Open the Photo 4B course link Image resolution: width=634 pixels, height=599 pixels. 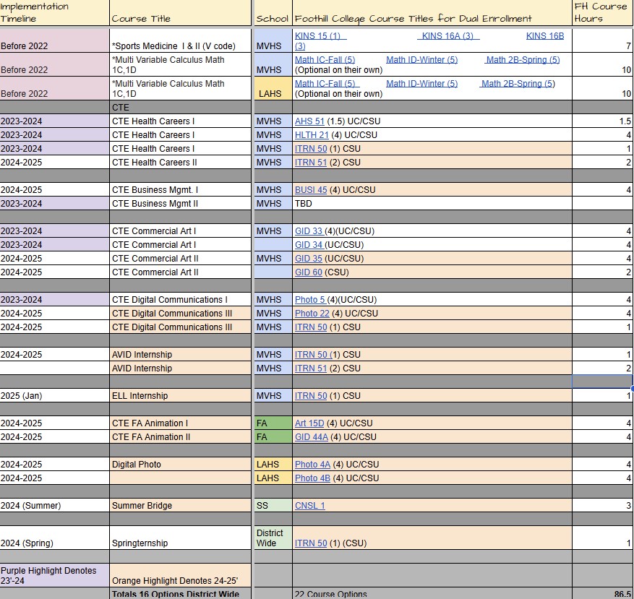pyautogui.click(x=312, y=478)
